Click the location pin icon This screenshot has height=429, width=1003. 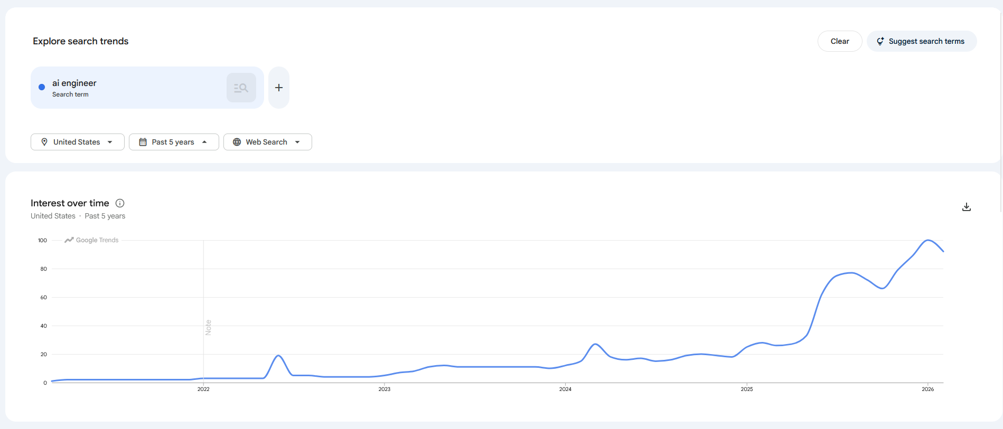pos(44,142)
